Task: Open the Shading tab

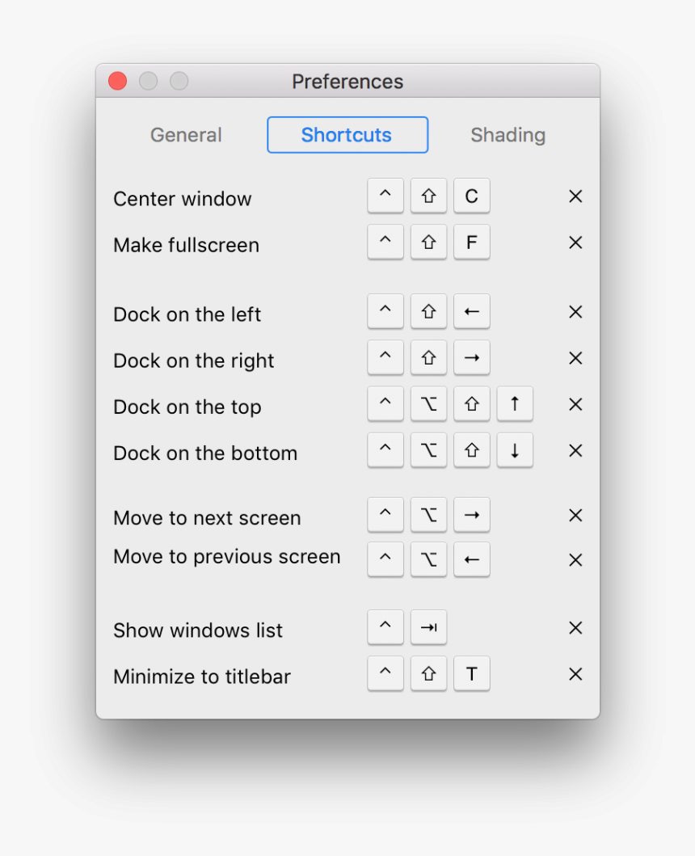Action: pyautogui.click(x=508, y=135)
